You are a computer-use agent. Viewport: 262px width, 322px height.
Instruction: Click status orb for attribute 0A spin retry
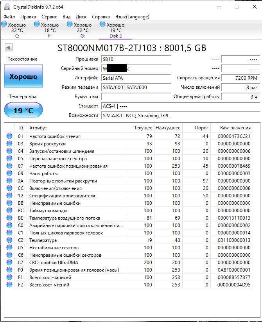9,181
